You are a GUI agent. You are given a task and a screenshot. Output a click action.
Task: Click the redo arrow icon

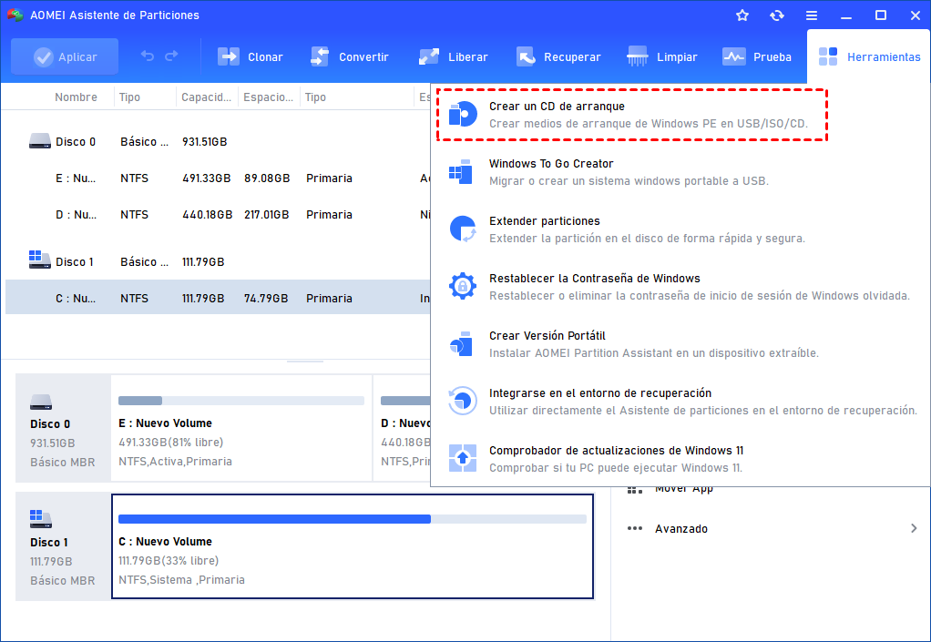[x=171, y=56]
